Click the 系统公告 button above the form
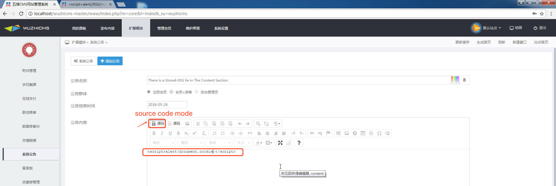 (83, 61)
